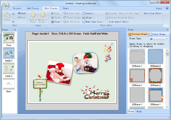This screenshot has height=120, width=171.
Task: Switch to the Mask bottom tab
Action: pos(139,111)
